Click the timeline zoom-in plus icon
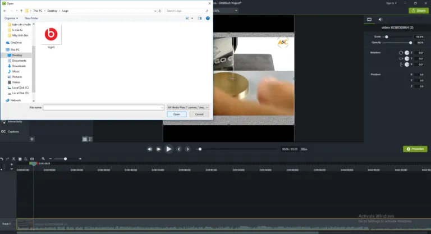This screenshot has height=234, width=431. 81,159
